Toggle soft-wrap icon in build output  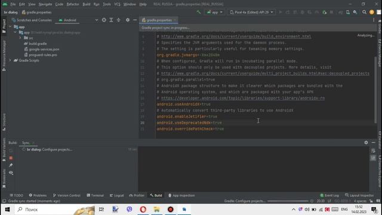(x=373, y=151)
